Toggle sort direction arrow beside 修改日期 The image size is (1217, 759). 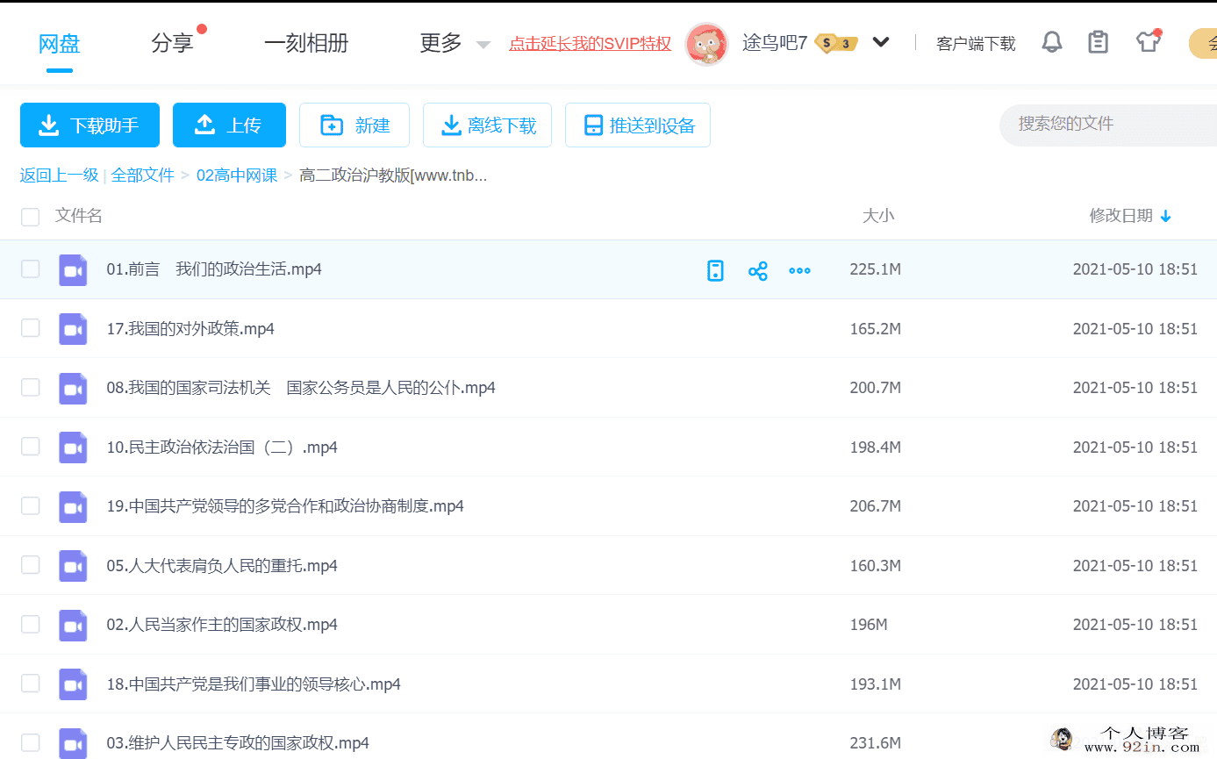coord(1165,216)
